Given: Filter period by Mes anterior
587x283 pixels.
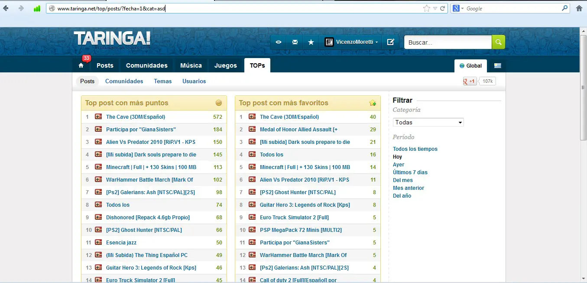Looking at the screenshot, I should 409,188.
